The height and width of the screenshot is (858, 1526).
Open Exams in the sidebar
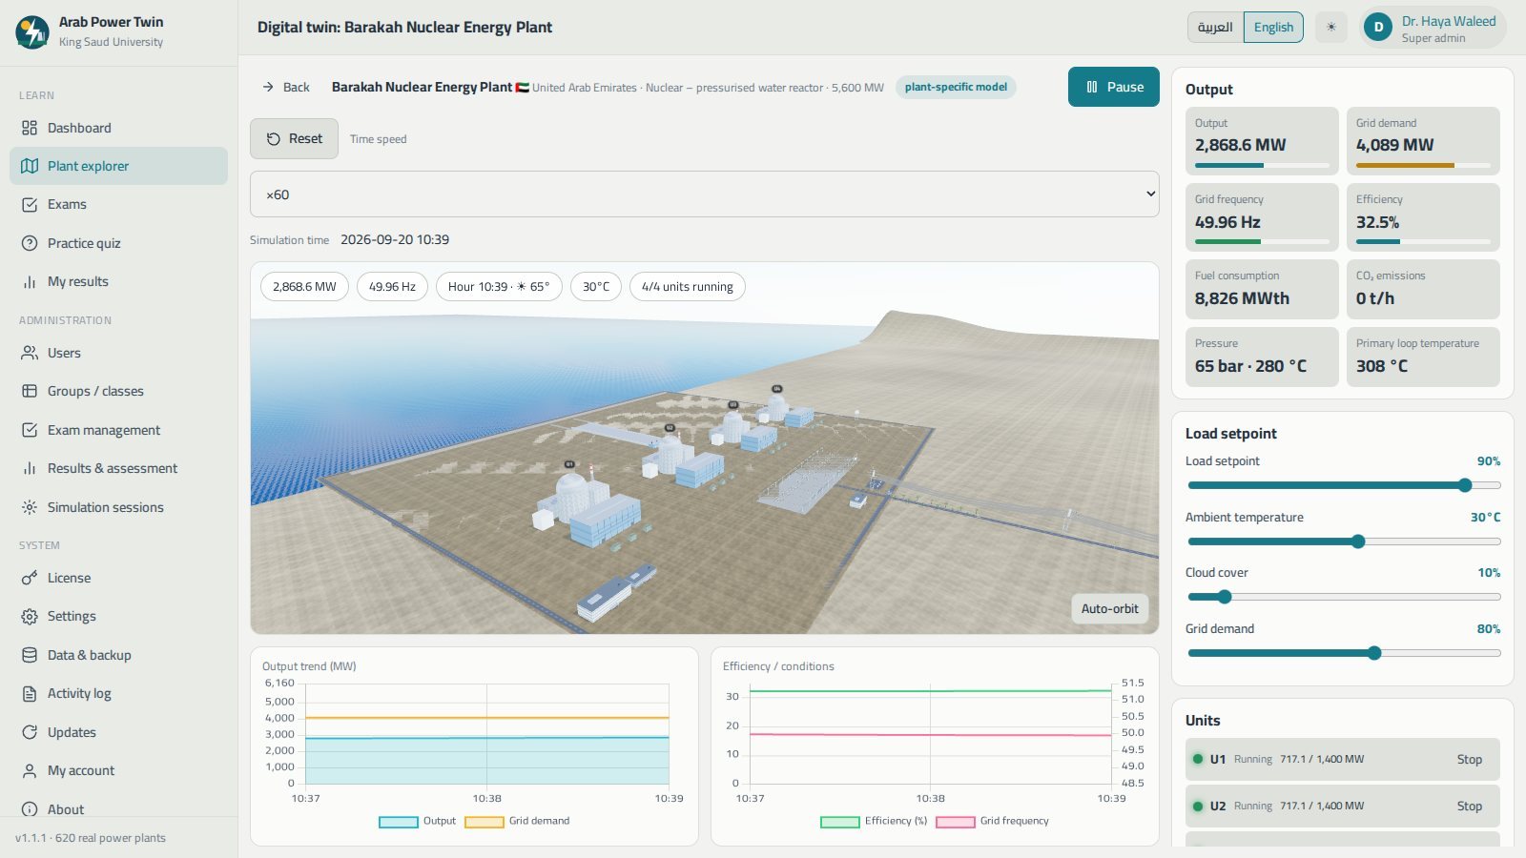tap(118, 204)
